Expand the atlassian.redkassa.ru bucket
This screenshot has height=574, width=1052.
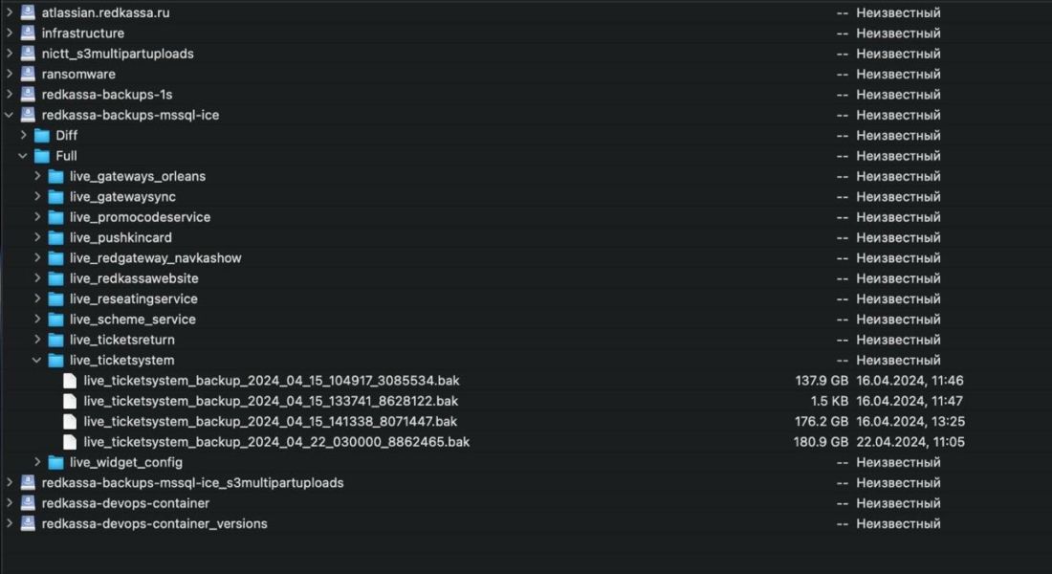pyautogui.click(x=10, y=12)
